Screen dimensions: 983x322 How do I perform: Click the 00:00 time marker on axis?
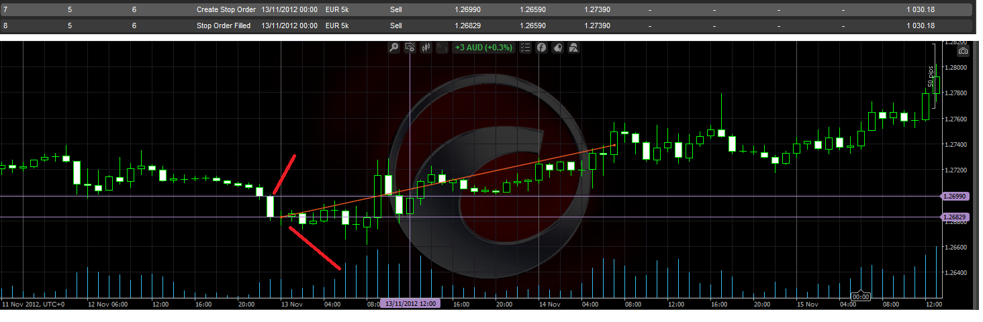[x=861, y=297]
